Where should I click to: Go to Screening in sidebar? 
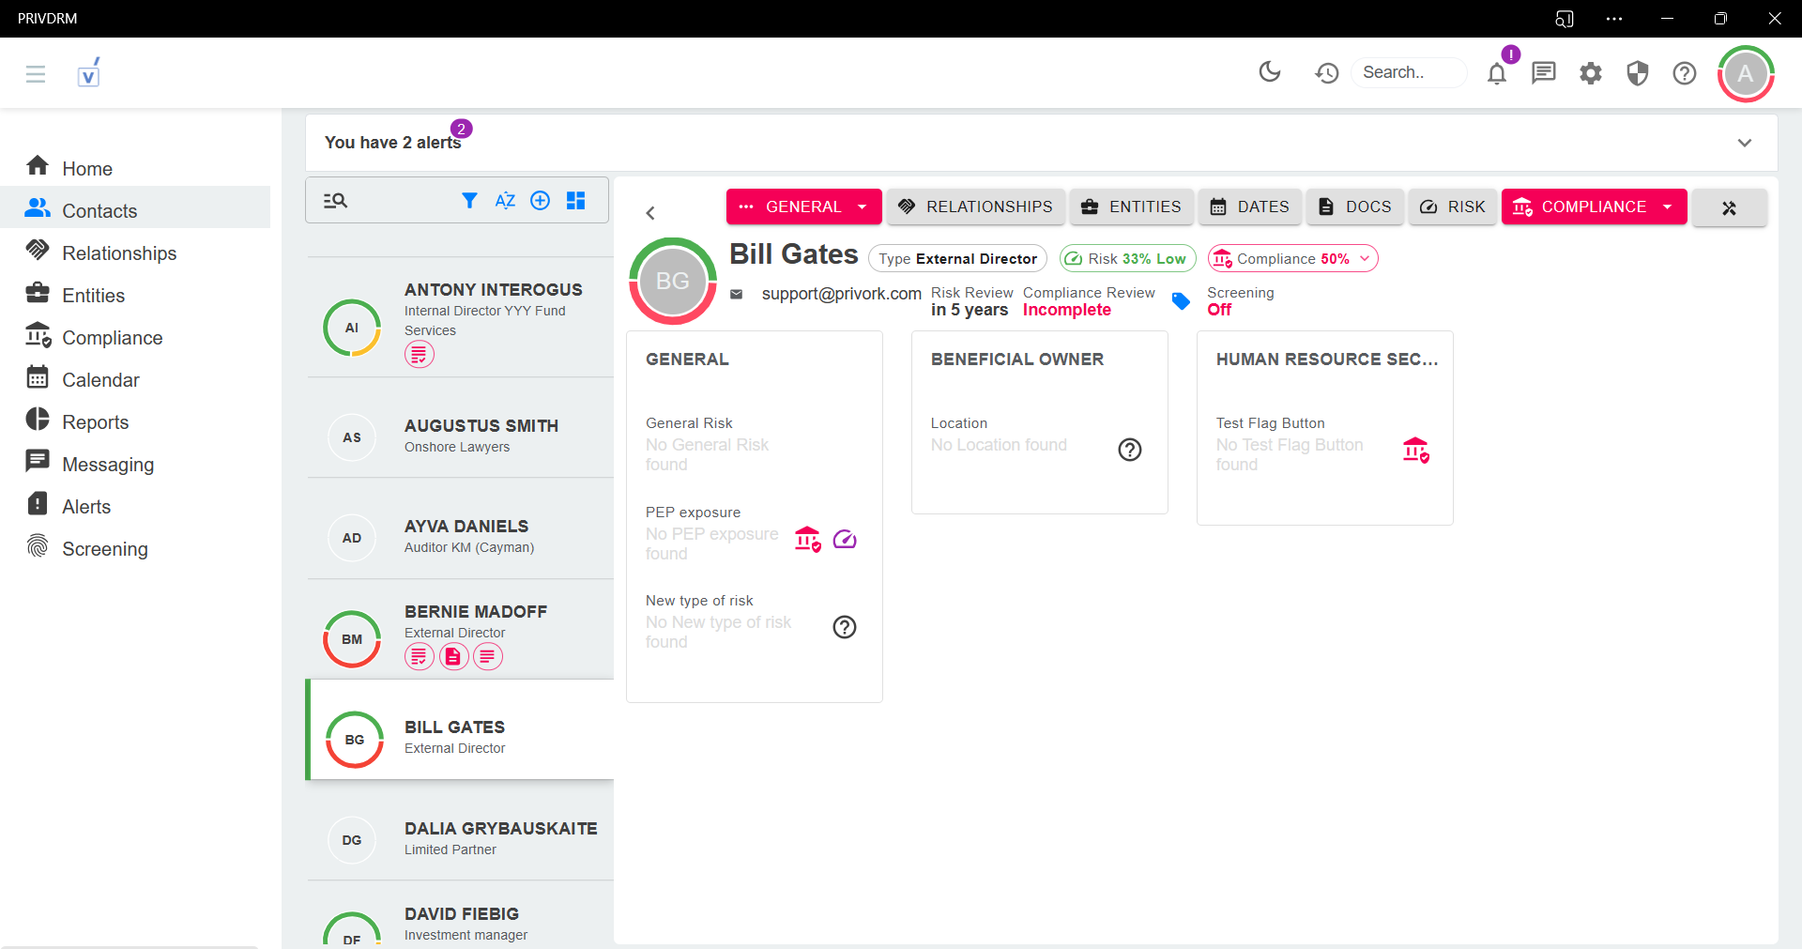(104, 549)
